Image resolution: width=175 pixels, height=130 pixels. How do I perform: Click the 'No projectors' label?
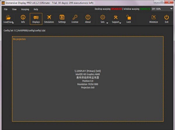(20, 39)
